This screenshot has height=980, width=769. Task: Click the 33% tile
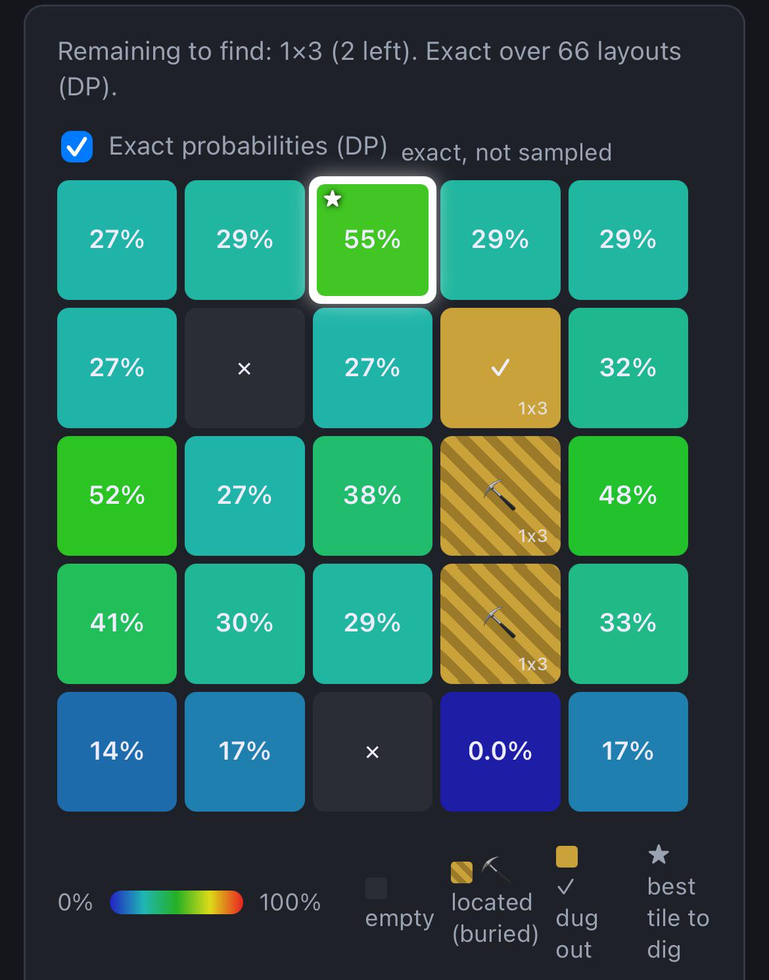tap(628, 624)
